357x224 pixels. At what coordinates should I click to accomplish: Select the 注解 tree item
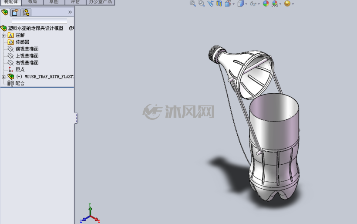pos(20,35)
